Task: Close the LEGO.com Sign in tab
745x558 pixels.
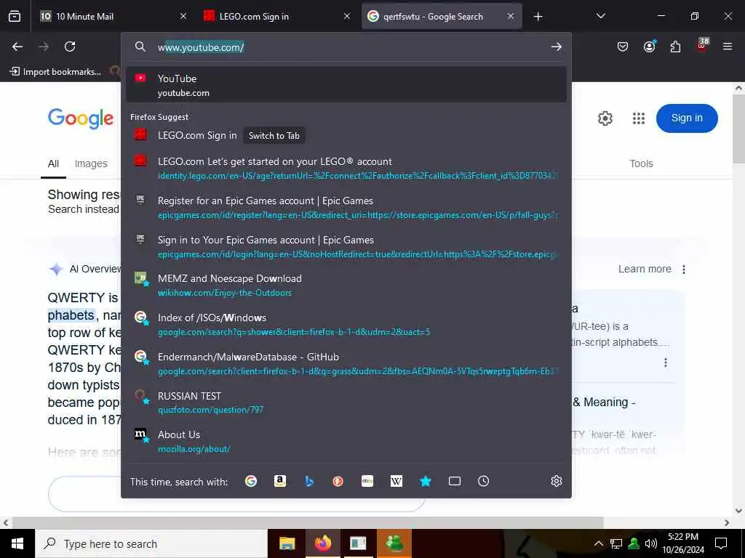Action: pos(347,16)
